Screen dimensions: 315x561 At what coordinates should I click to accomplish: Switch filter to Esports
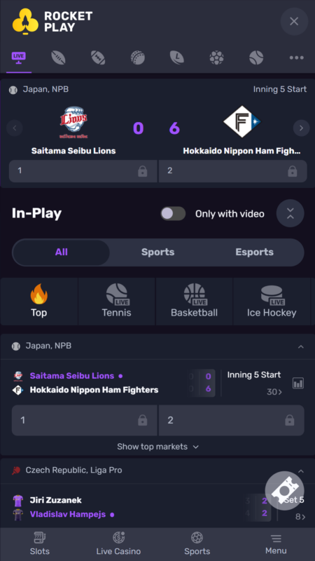[x=254, y=252]
